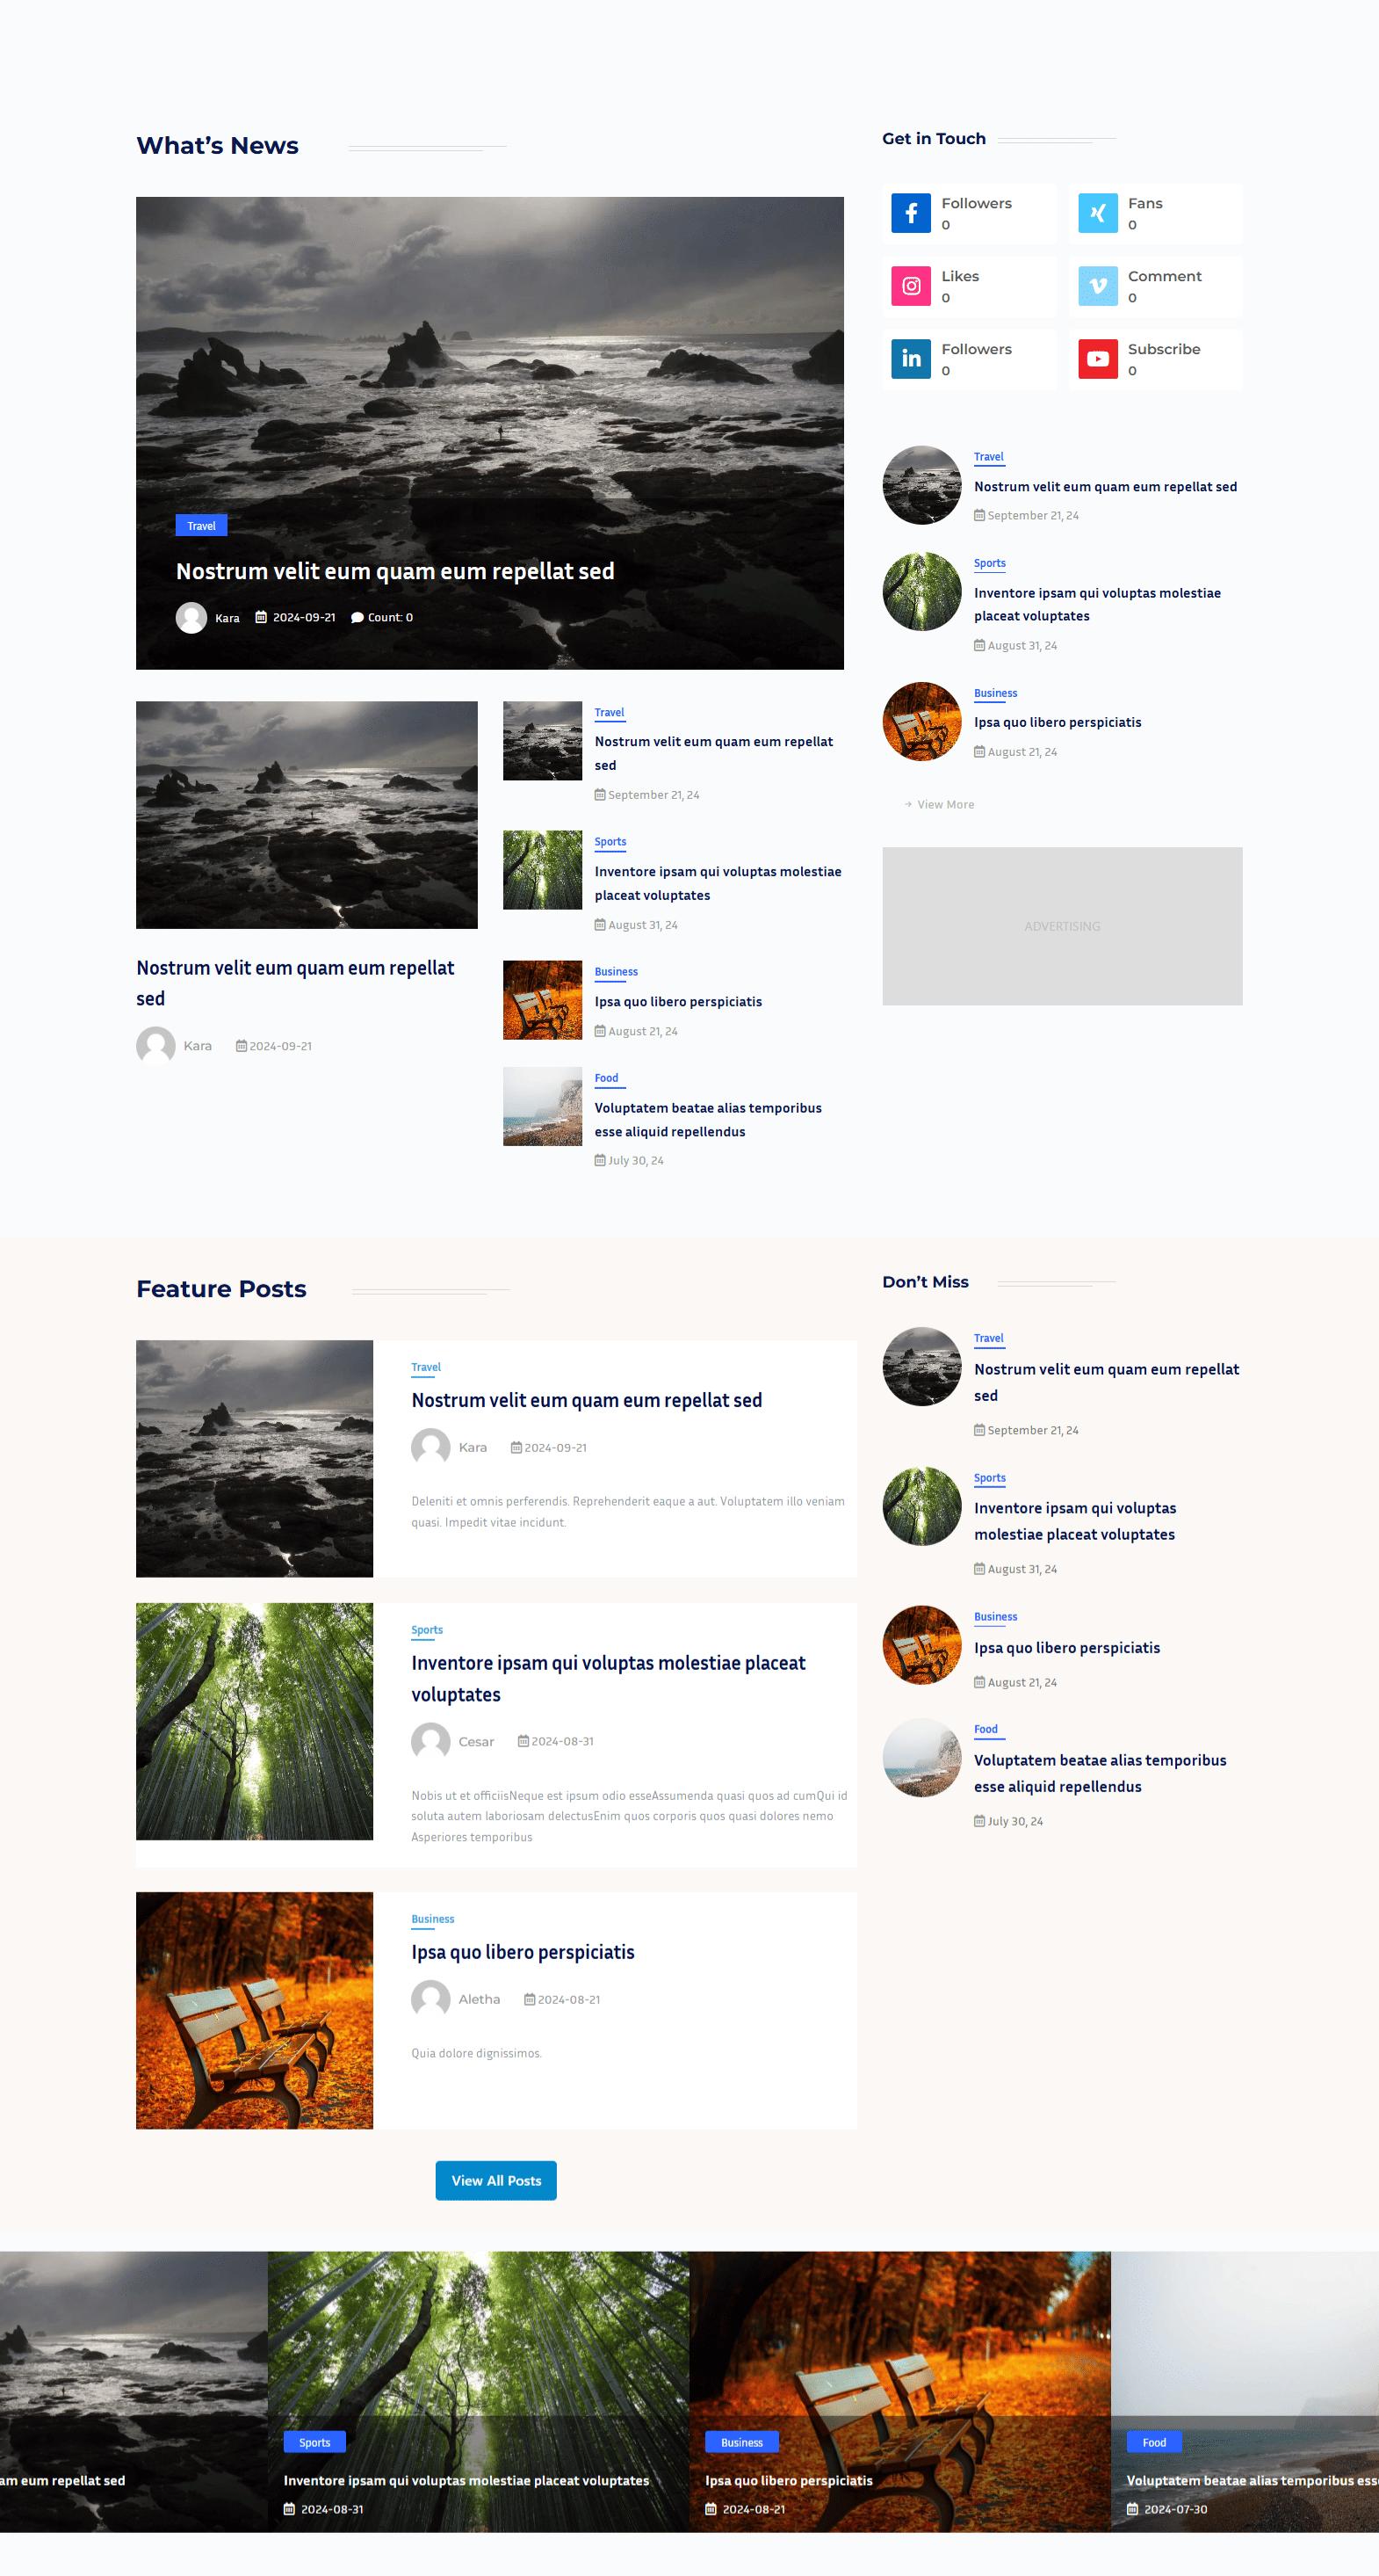
Task: Open the Xing Fans icon
Action: point(1097,213)
